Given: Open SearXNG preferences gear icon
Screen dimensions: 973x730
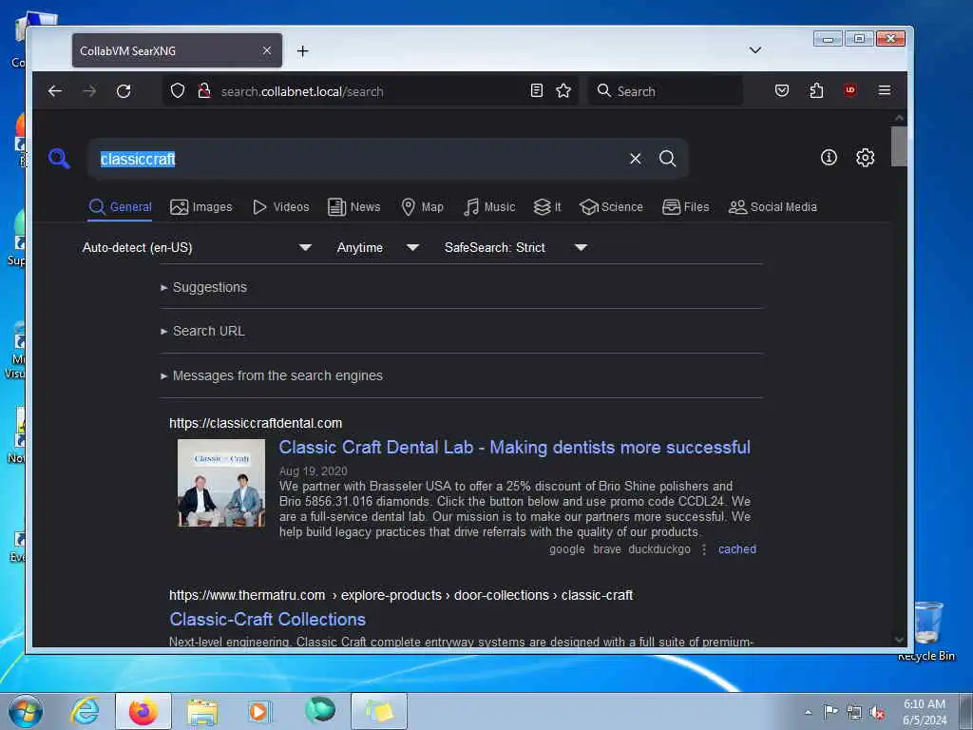Looking at the screenshot, I should (x=865, y=158).
